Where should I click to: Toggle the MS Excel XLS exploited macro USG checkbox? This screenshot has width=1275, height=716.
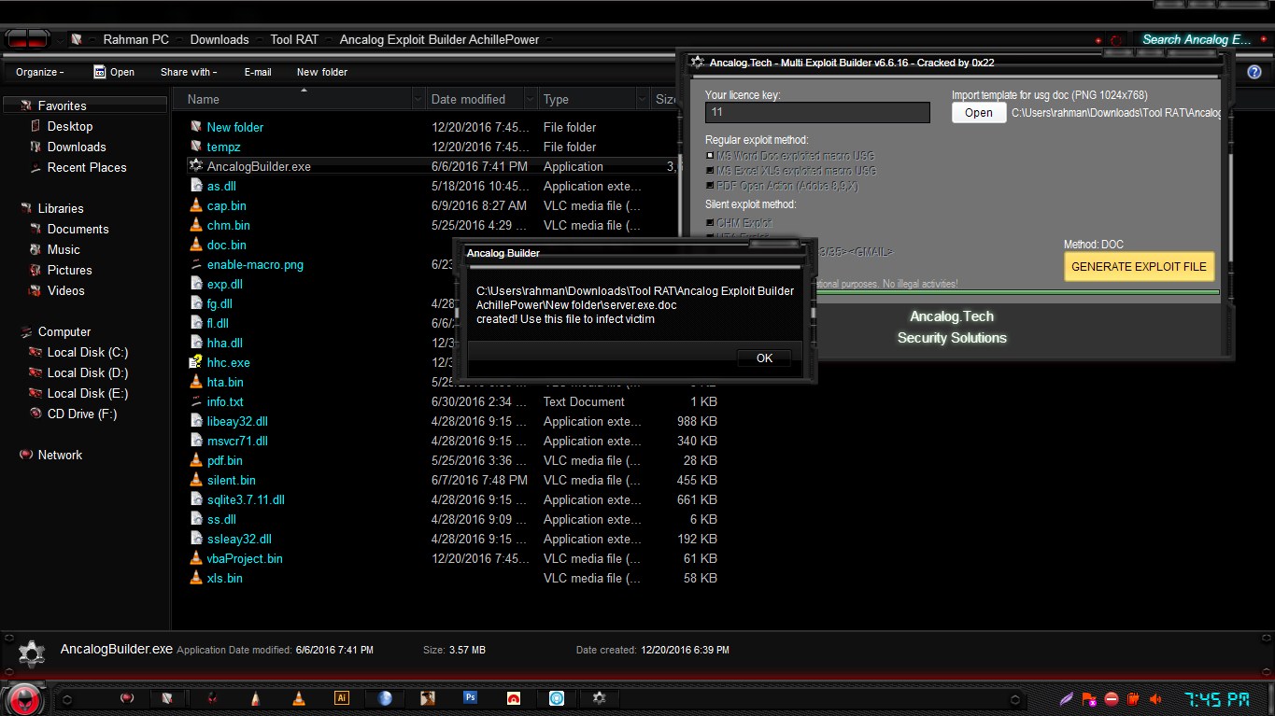[710, 171]
